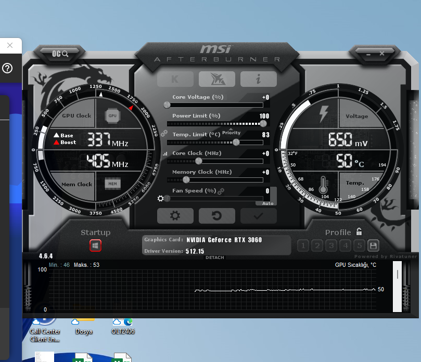The image size is (421, 362).
Task: Click Power Limit value 100
Action: 264,116
